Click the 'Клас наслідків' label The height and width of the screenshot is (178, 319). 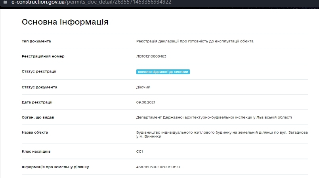(x=36, y=151)
